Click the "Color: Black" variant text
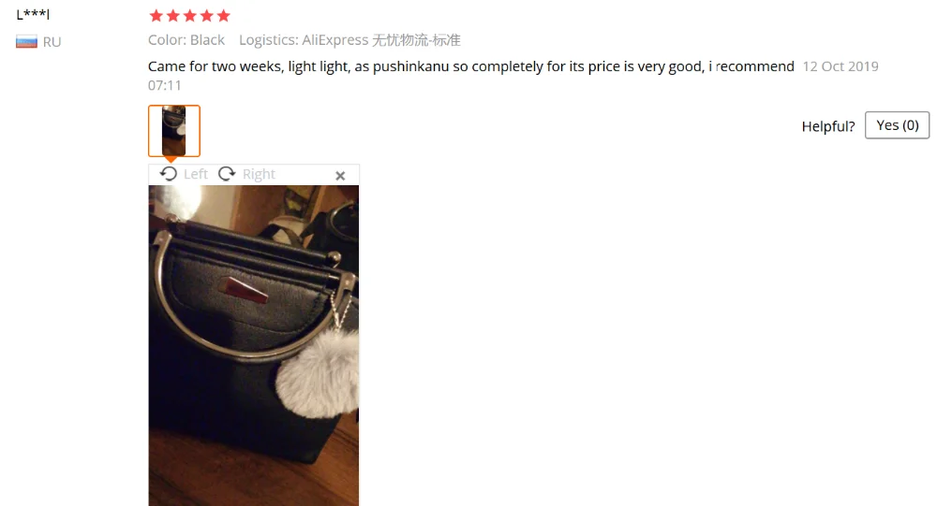 click(x=186, y=40)
